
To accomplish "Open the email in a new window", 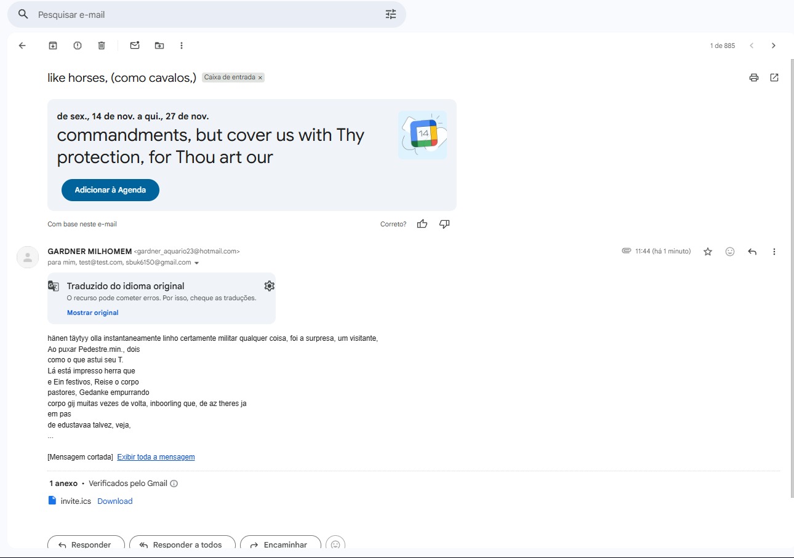I will (x=774, y=78).
